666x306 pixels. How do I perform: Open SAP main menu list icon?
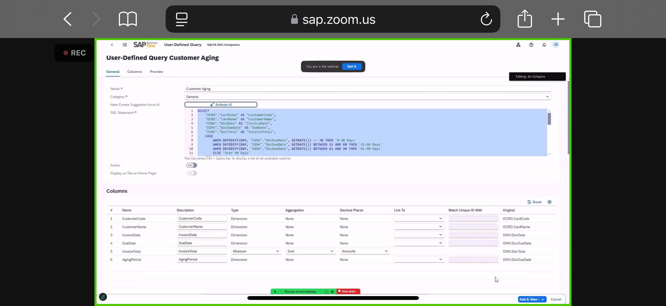125,45
